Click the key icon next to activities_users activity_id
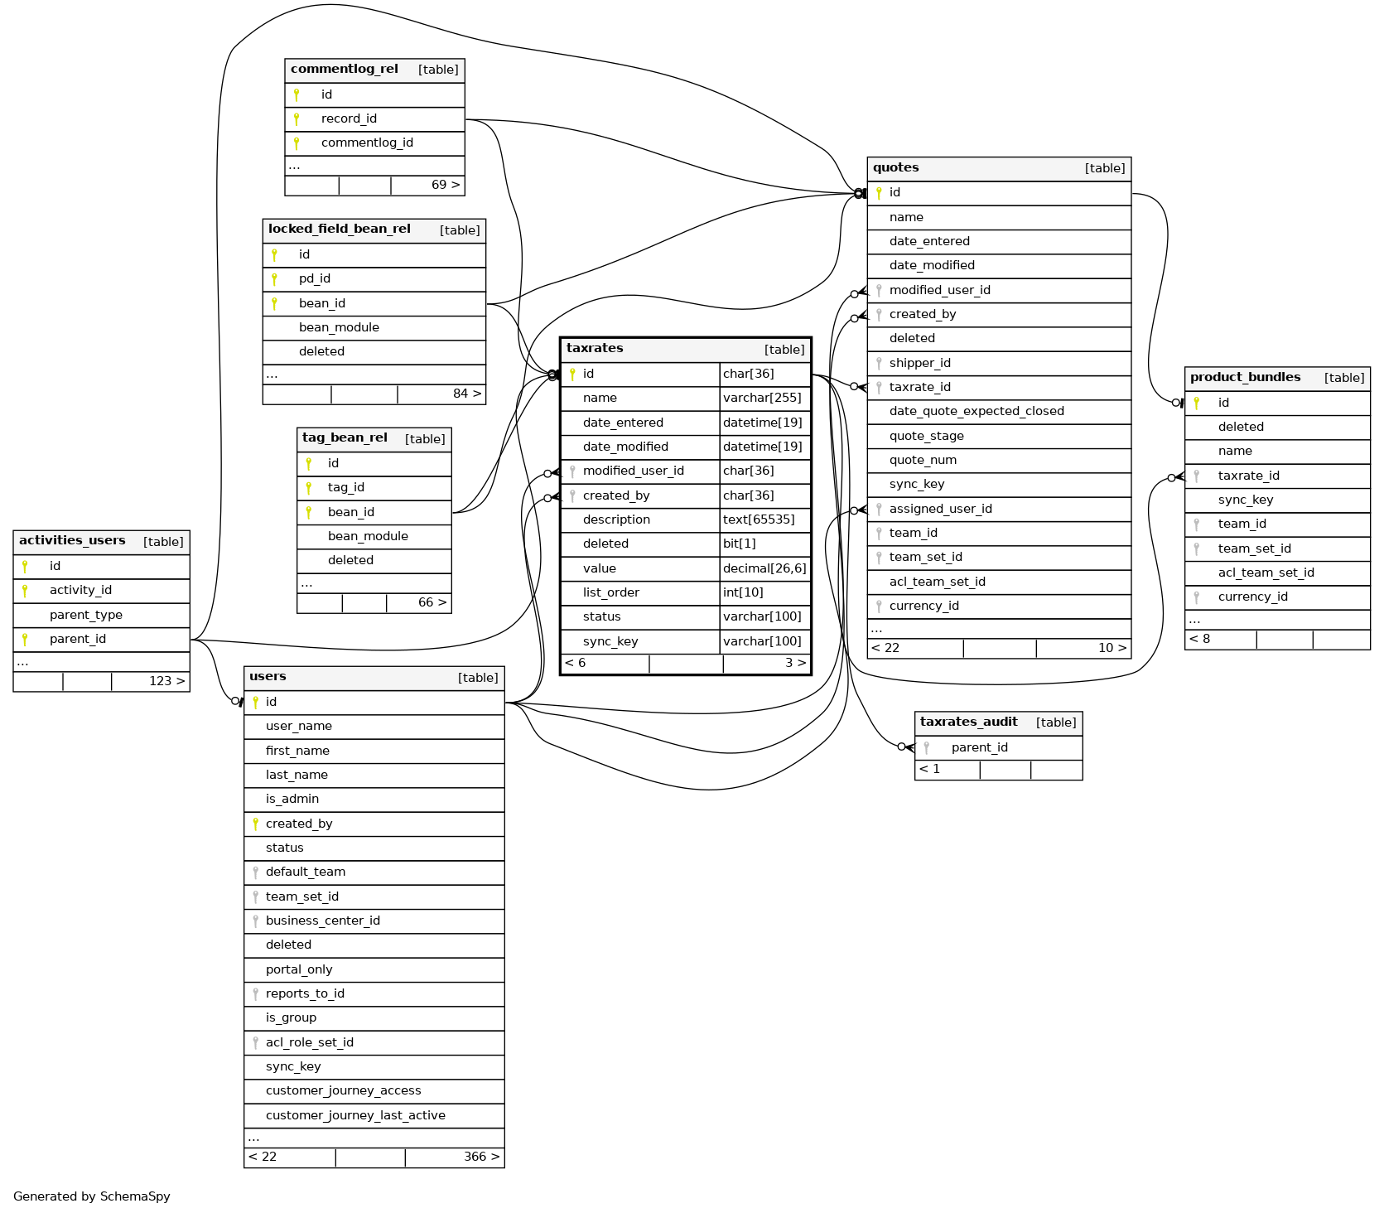The height and width of the screenshot is (1213, 1384). click(x=25, y=590)
